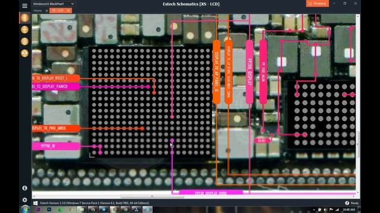Viewport: 380px width, 213px height.
Task: Open the info icon in sidebar
Action: (25, 188)
